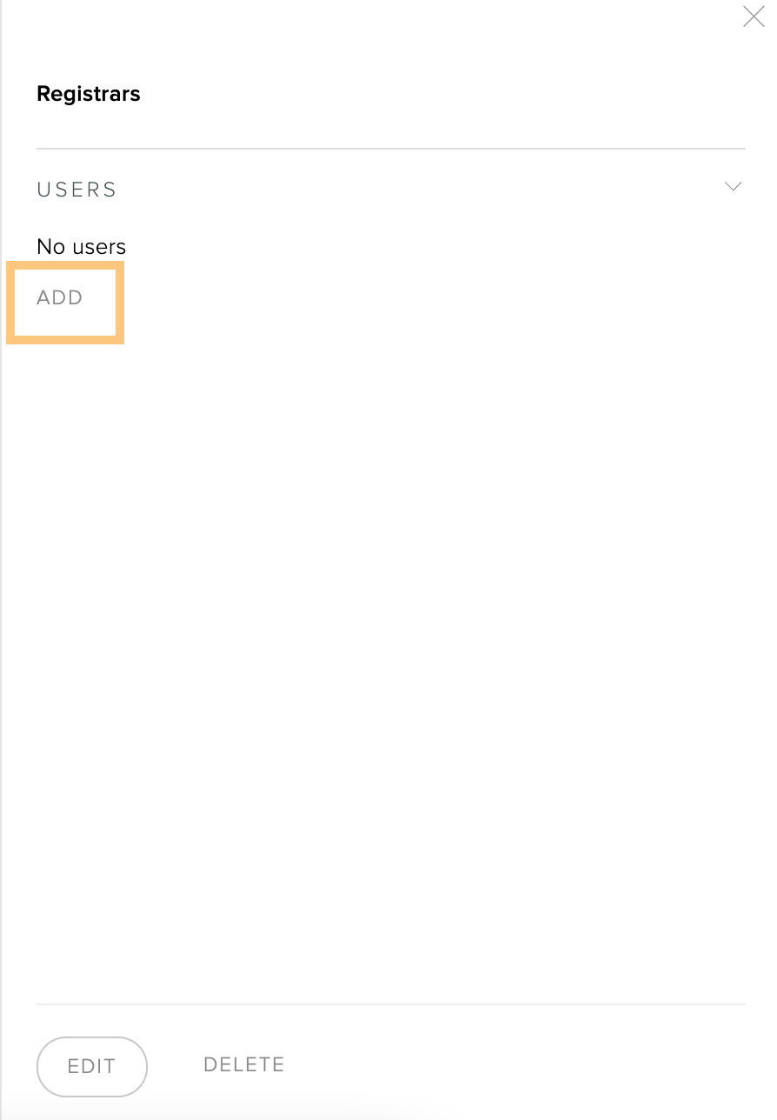The image size is (777, 1120).
Task: Expand or collapse USERS section
Action: (x=734, y=186)
